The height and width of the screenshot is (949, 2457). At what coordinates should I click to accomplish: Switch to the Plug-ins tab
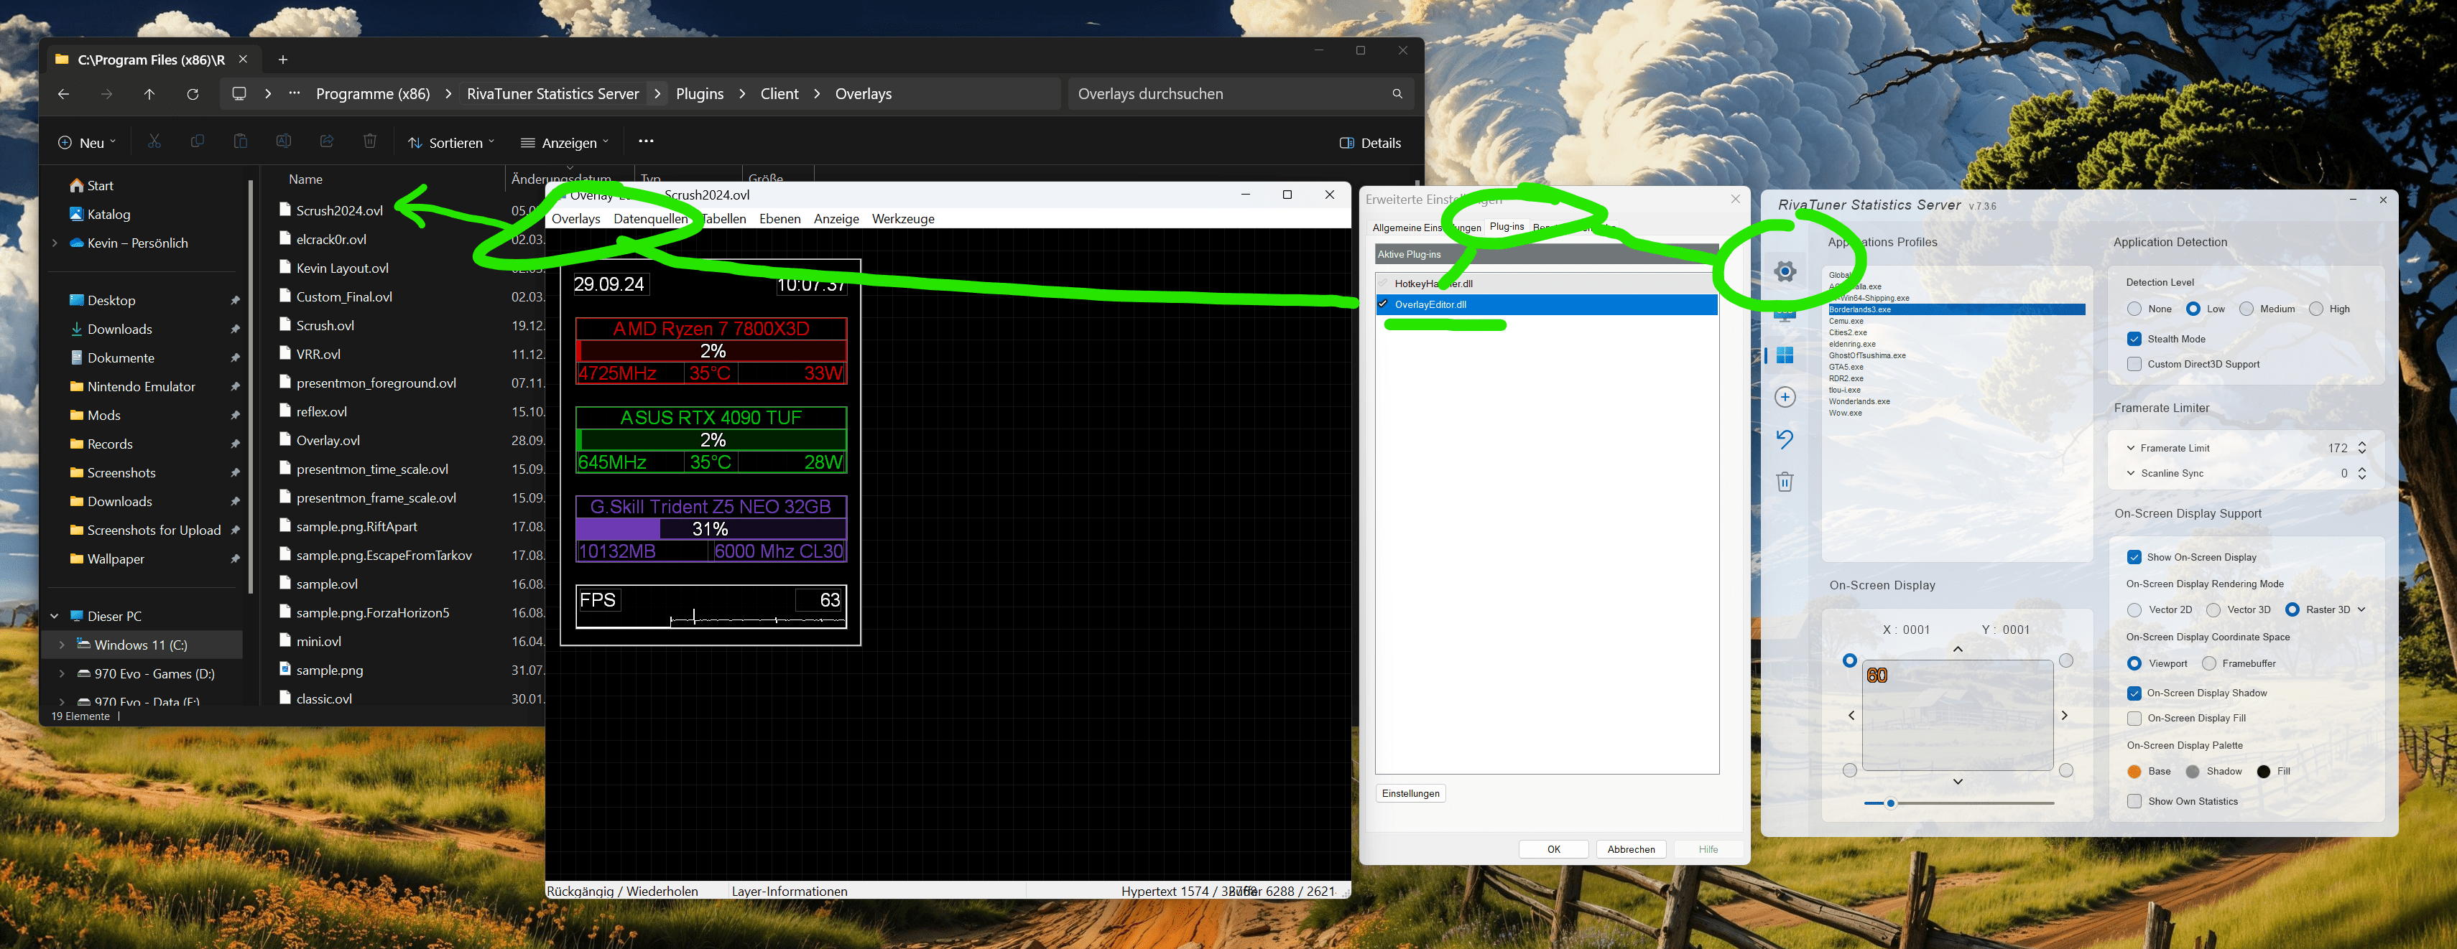click(x=1506, y=227)
